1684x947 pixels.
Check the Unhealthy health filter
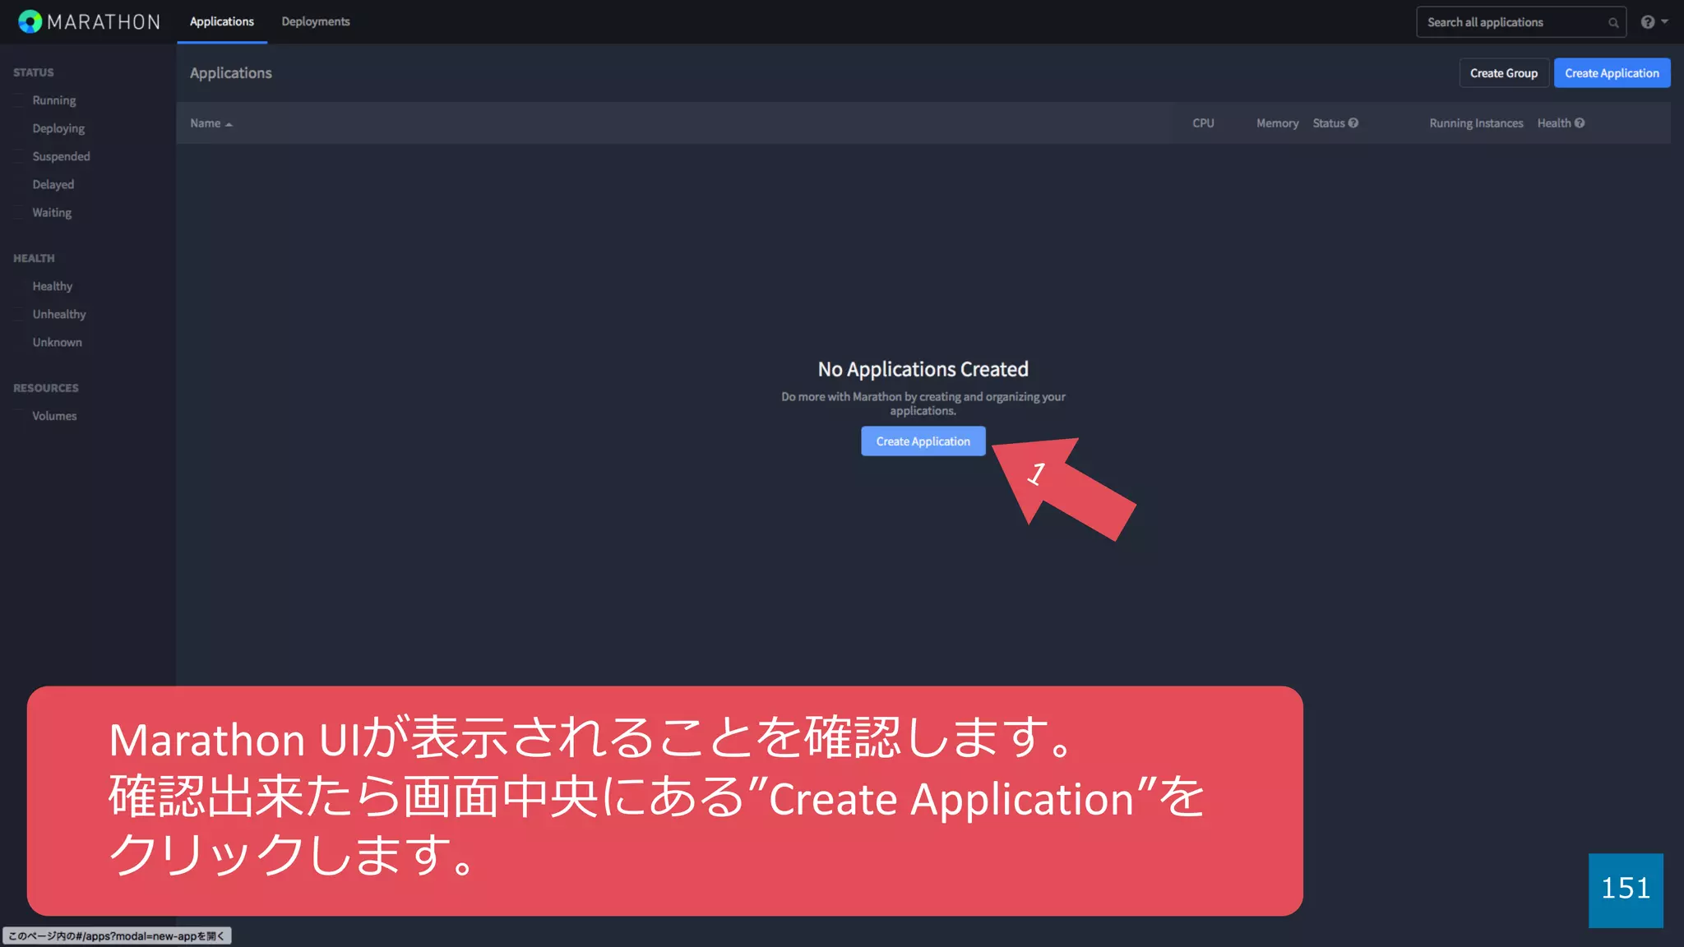[x=19, y=314]
